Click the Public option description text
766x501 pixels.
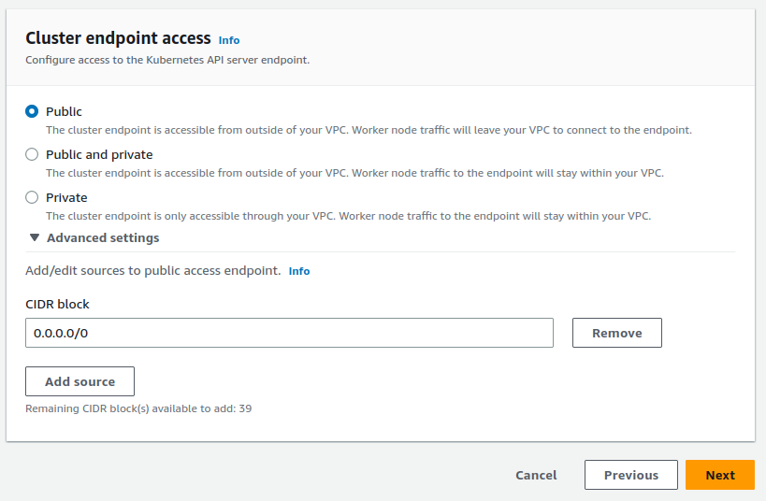[369, 130]
